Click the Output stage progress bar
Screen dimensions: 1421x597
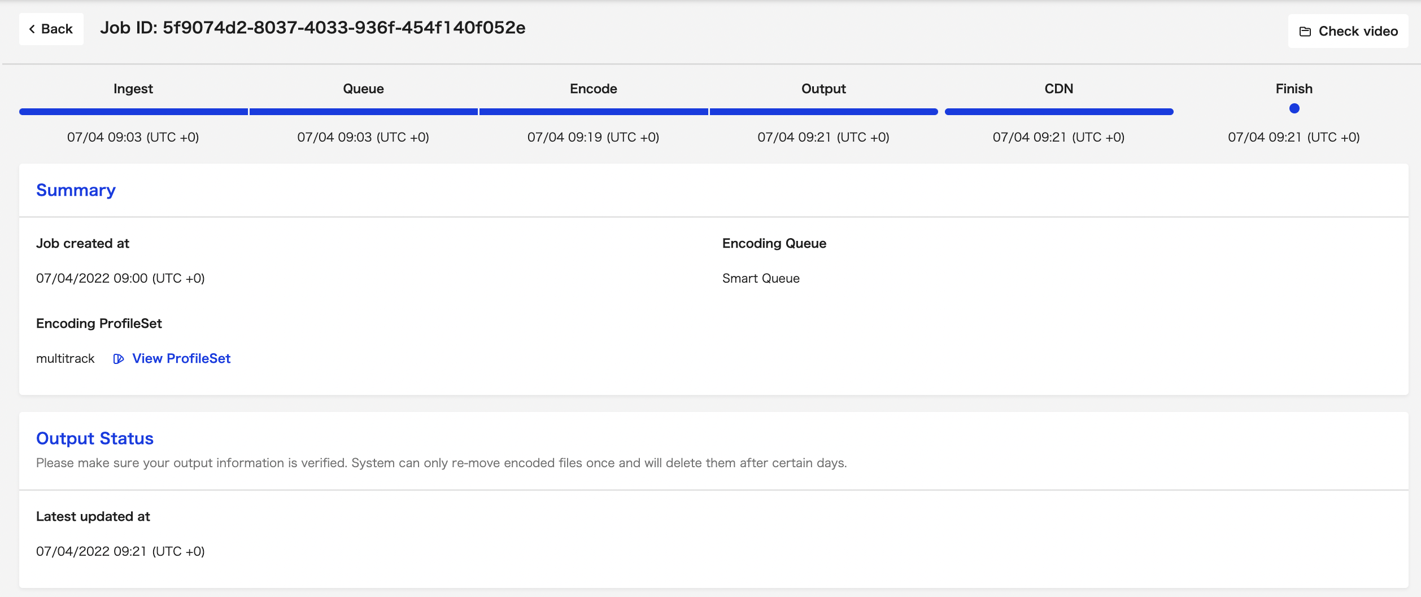[x=823, y=112]
